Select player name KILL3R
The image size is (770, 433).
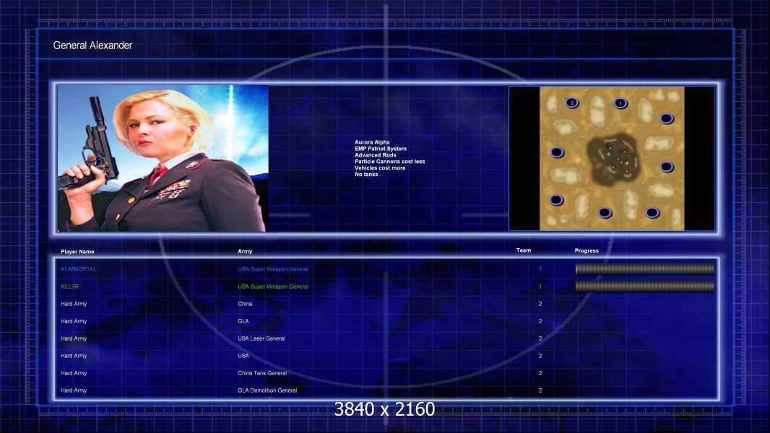[70, 287]
